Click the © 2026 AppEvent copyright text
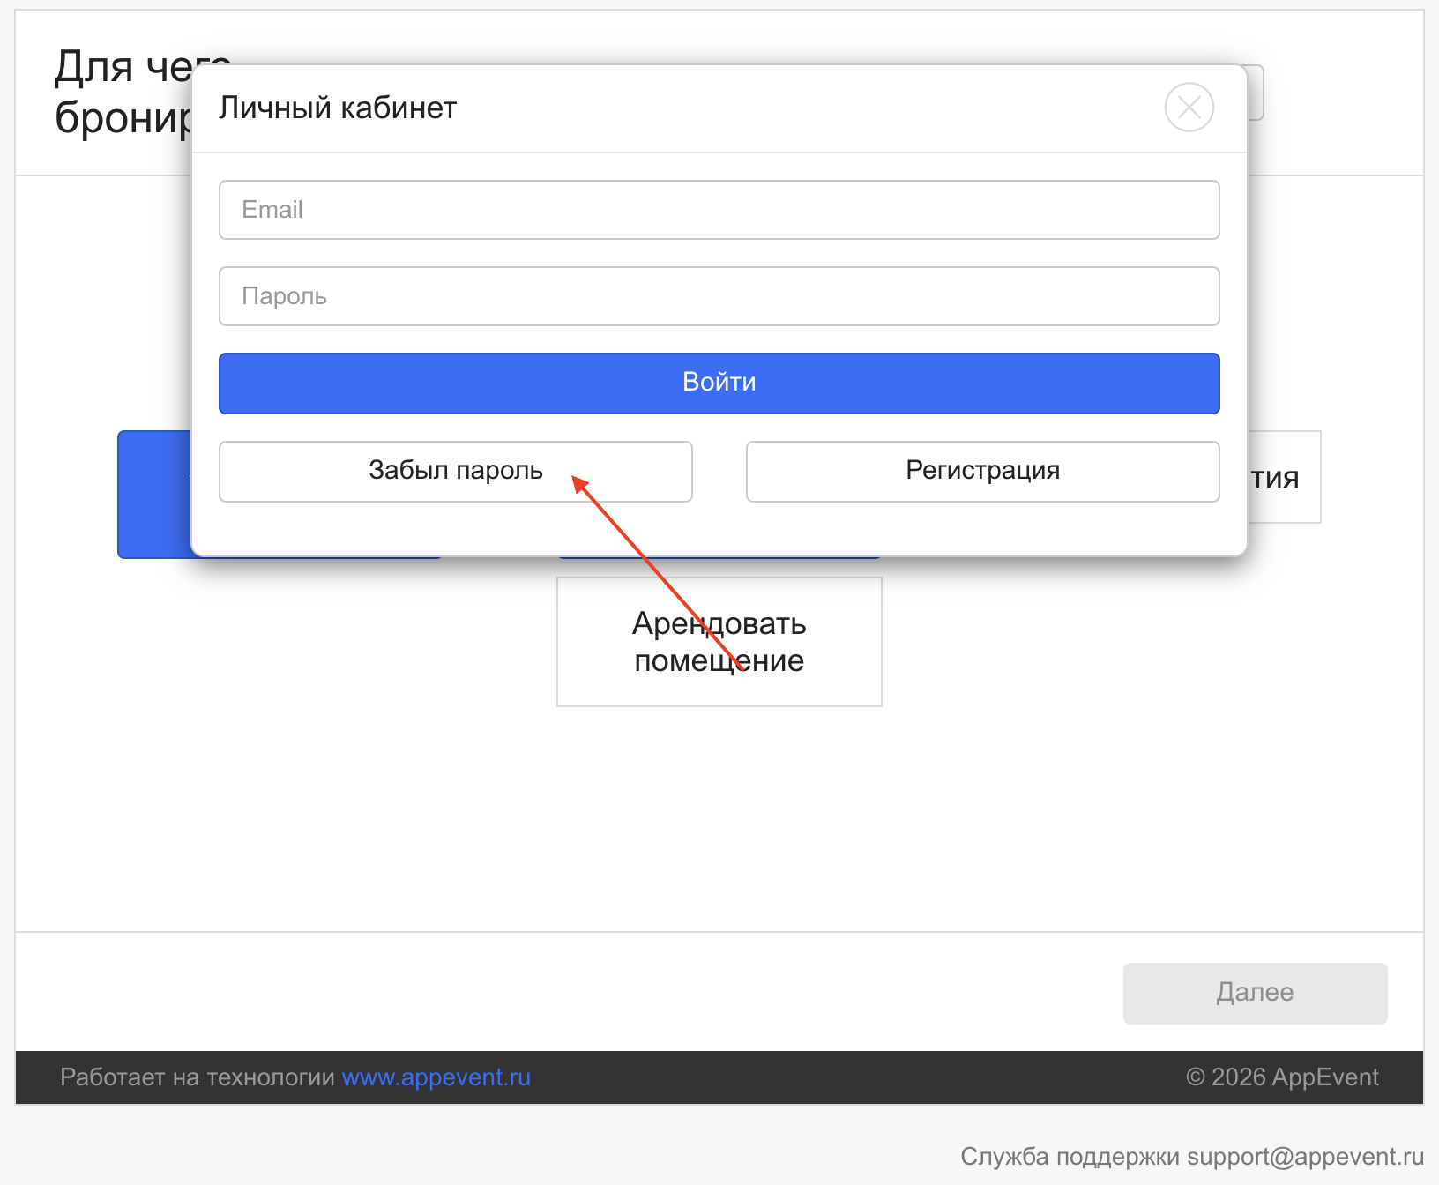Screen dimensions: 1439x1185 pyautogui.click(x=1282, y=1077)
